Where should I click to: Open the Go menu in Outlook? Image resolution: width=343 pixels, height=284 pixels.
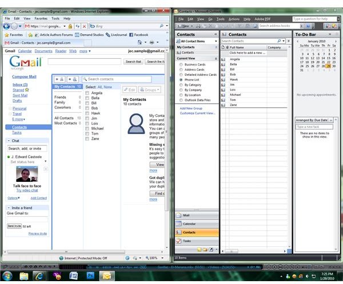[x=210, y=19]
